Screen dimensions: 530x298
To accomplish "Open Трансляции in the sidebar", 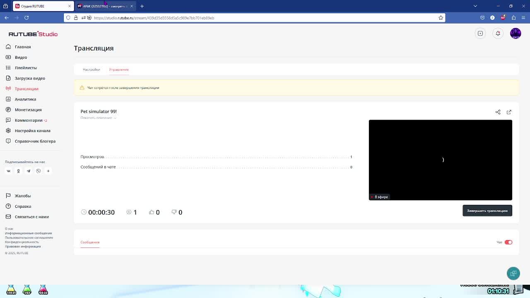I will pyautogui.click(x=26, y=89).
